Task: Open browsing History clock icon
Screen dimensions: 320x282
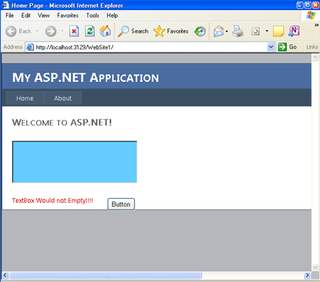Action: tap(200, 31)
